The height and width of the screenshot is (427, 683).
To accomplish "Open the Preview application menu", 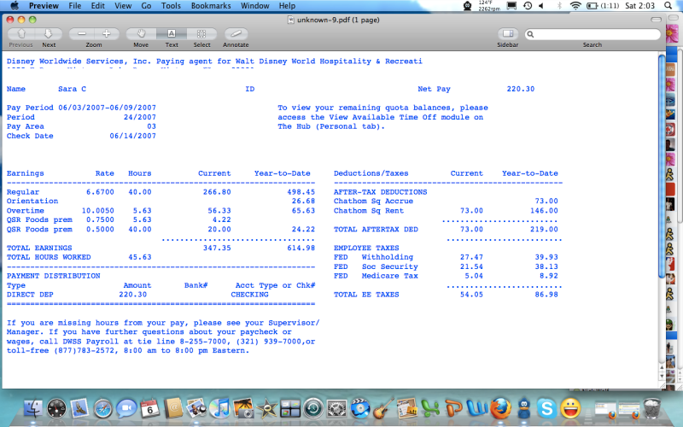I will tap(44, 6).
